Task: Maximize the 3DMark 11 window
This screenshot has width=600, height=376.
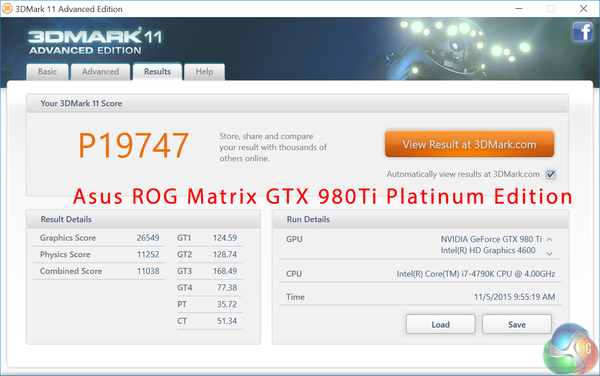Action: (x=551, y=9)
